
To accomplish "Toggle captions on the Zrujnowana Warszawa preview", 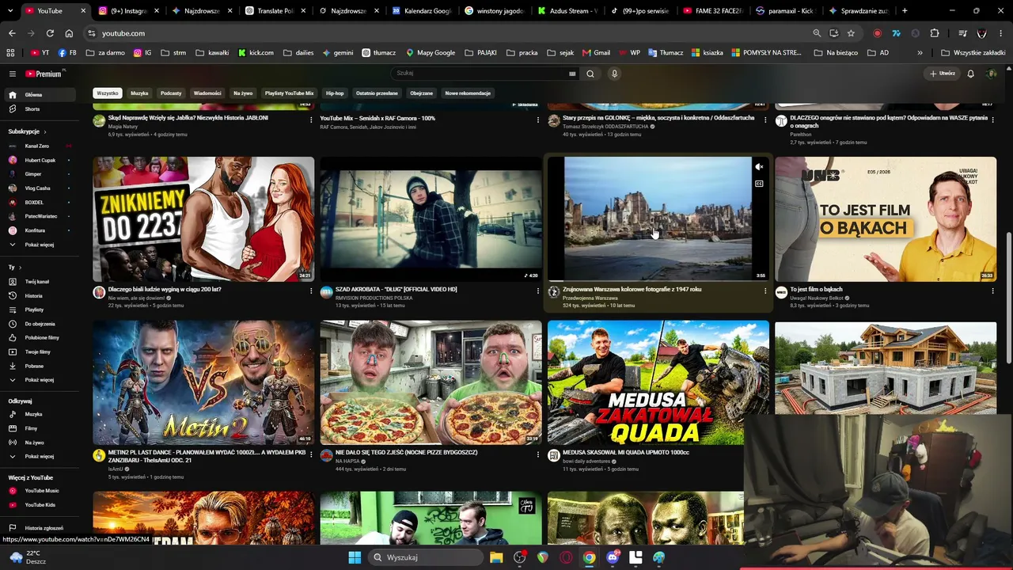I will click(759, 184).
